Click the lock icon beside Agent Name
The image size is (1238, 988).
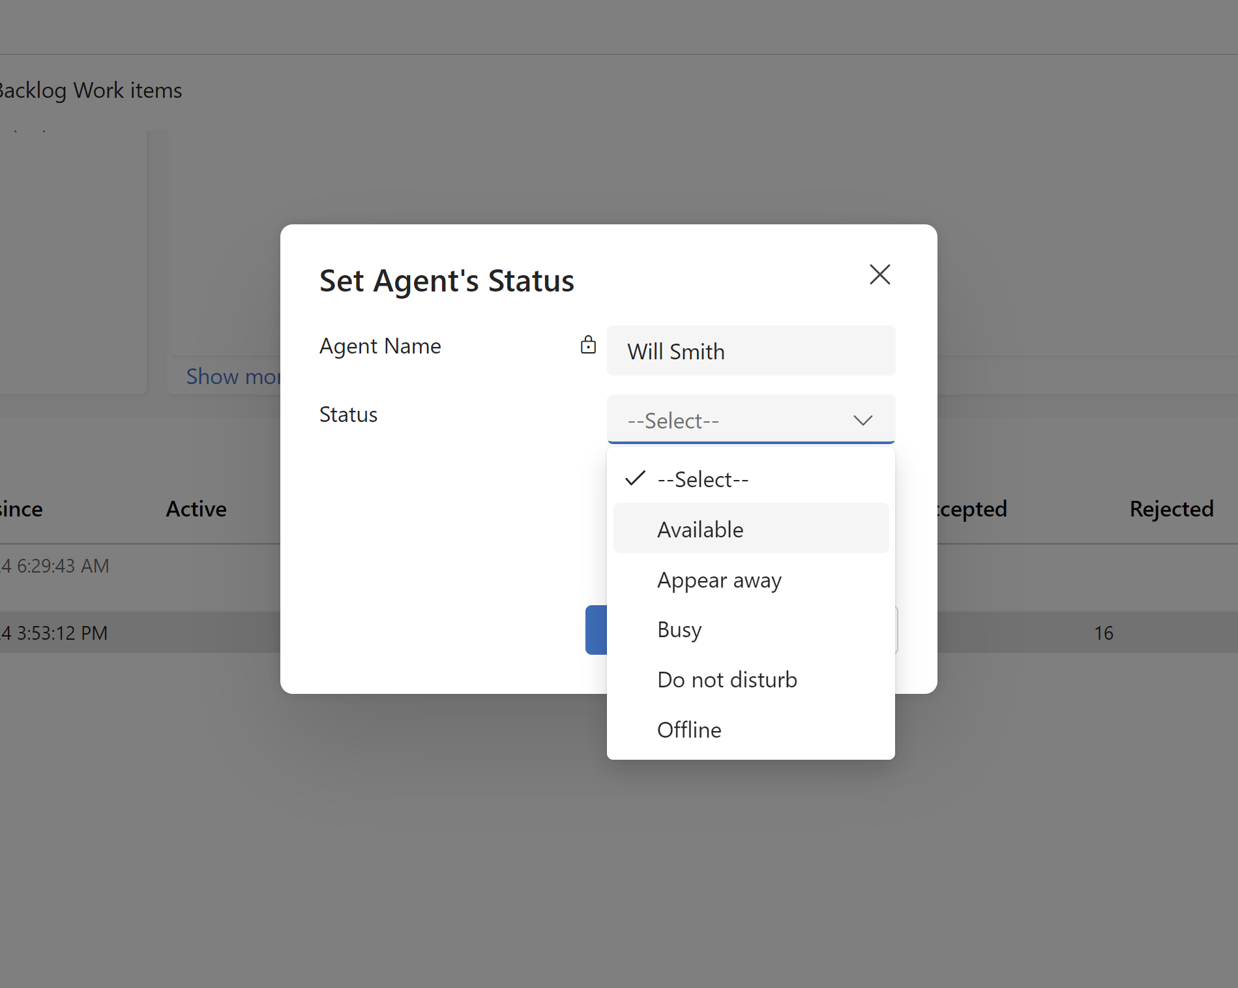click(x=588, y=345)
